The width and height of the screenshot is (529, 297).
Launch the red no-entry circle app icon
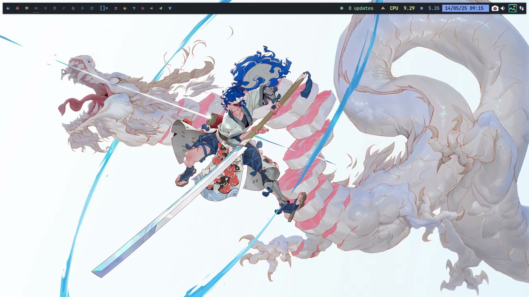[116, 8]
